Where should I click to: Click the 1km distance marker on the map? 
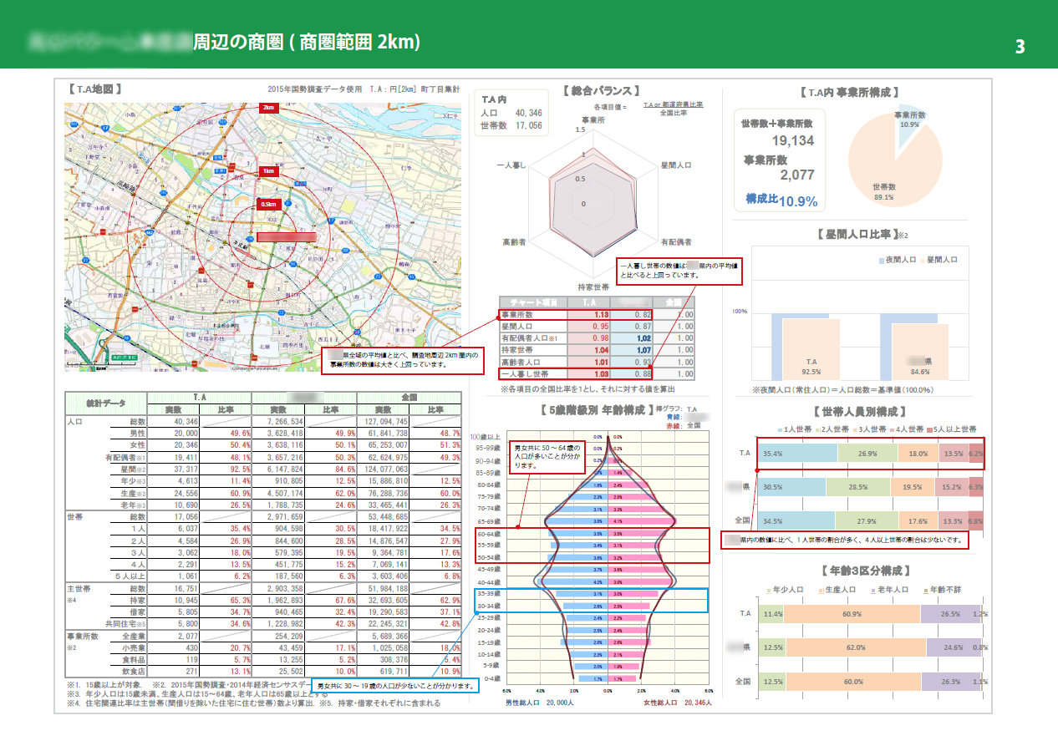tap(267, 170)
